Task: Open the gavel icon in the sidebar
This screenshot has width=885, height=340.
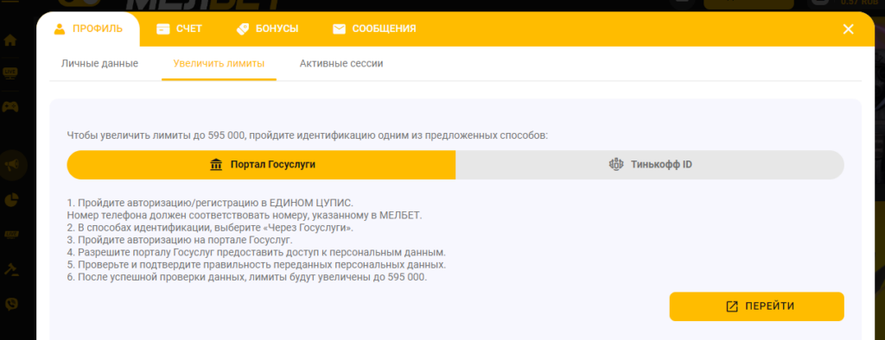Action: 10,269
